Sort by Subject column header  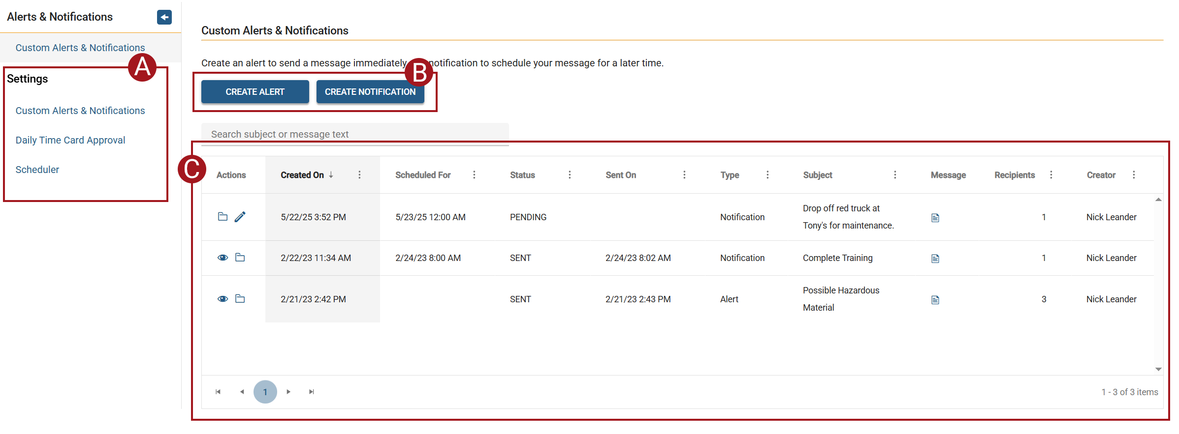818,175
